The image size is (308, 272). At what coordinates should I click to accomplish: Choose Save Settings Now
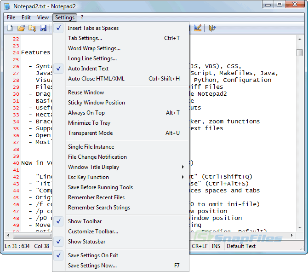point(120,266)
